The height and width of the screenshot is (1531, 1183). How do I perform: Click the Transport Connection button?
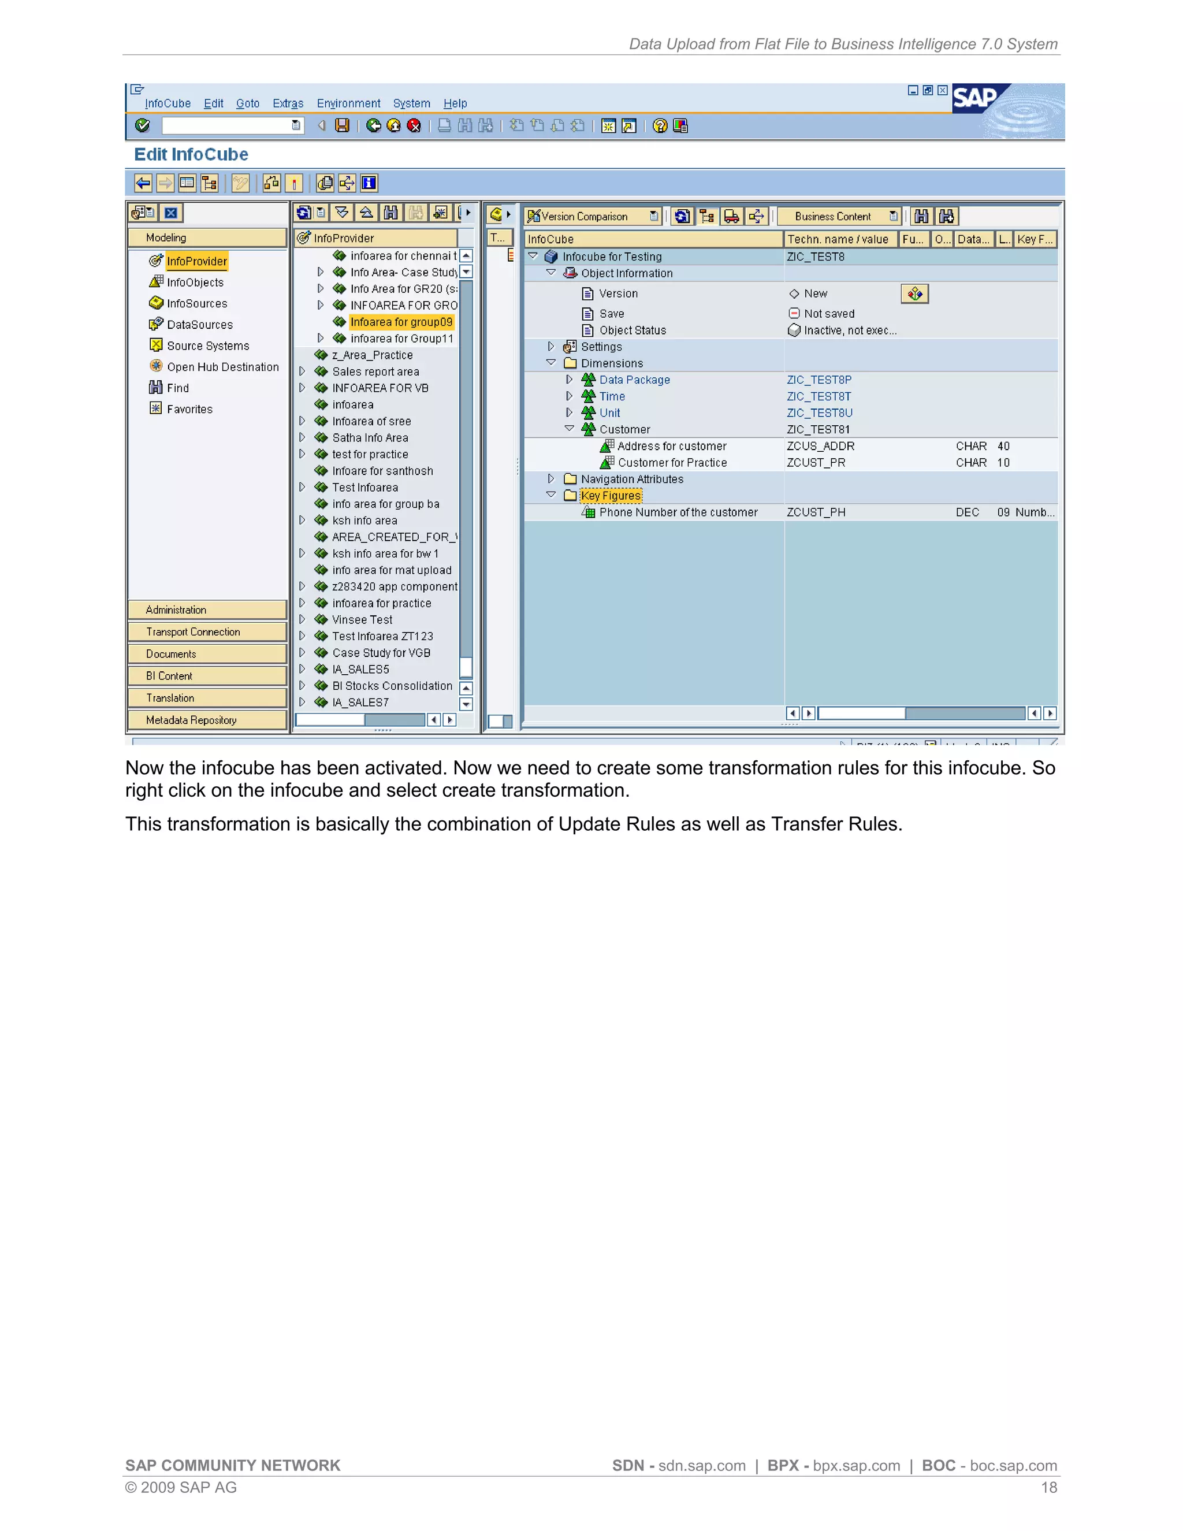pos(207,631)
